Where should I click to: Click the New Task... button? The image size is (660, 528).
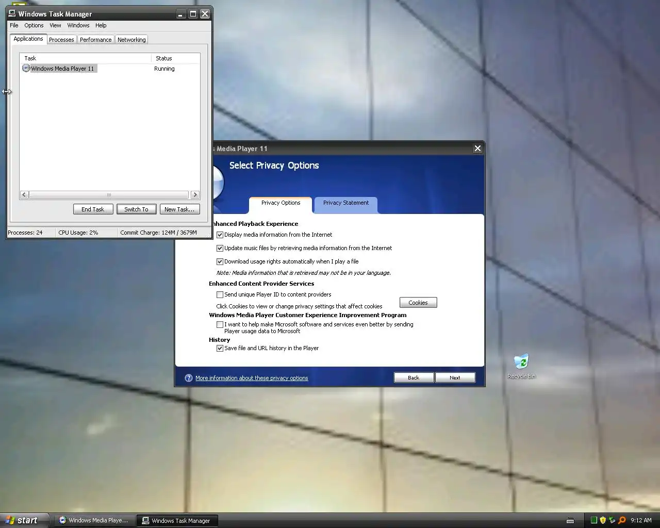click(179, 209)
